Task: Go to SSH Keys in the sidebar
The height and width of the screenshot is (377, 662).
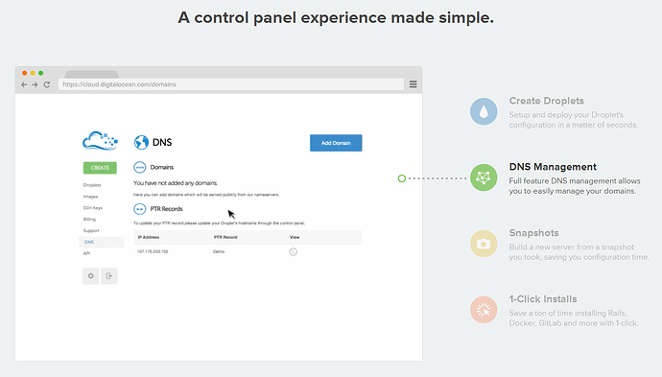Action: tap(92, 208)
